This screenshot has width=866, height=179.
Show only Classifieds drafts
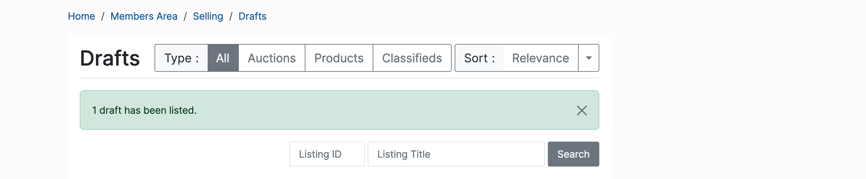tap(412, 58)
